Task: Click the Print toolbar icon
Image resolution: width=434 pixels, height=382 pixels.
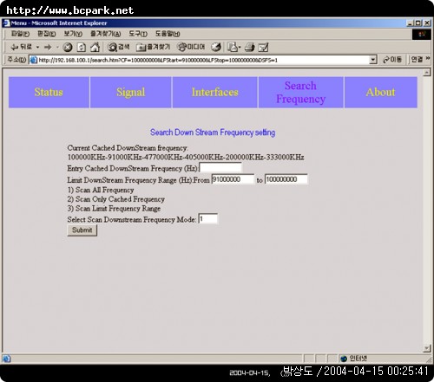Action: tap(249, 47)
